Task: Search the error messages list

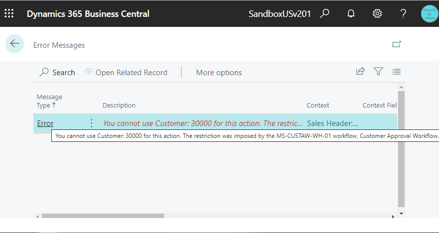Action: [57, 72]
